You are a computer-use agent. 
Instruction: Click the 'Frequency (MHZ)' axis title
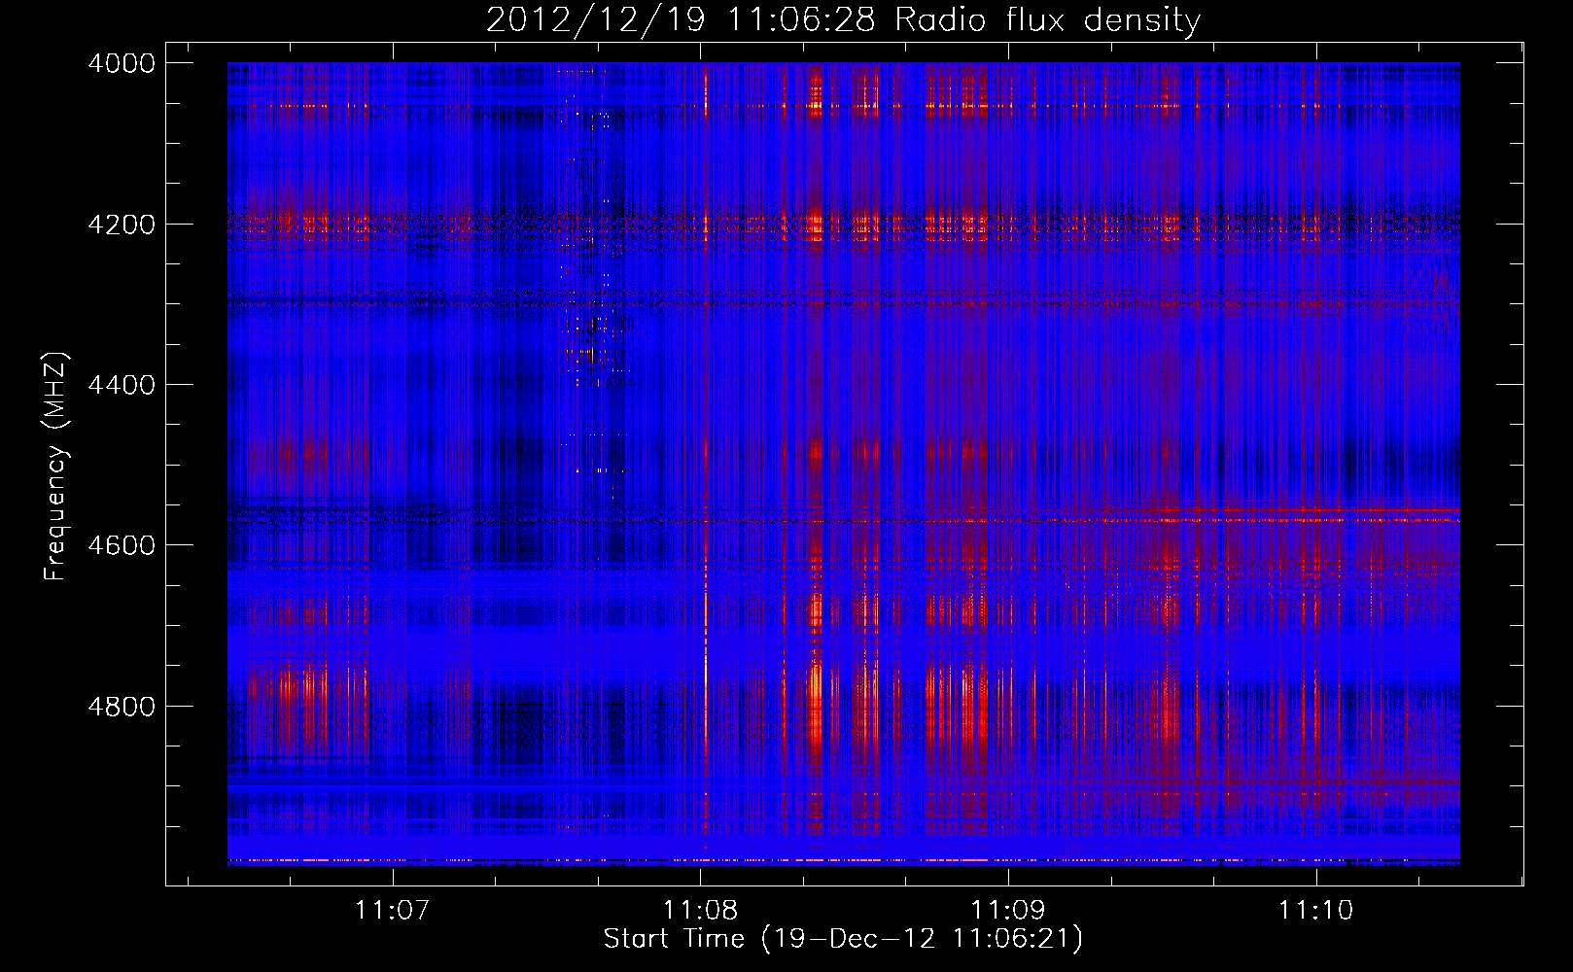click(x=55, y=467)
